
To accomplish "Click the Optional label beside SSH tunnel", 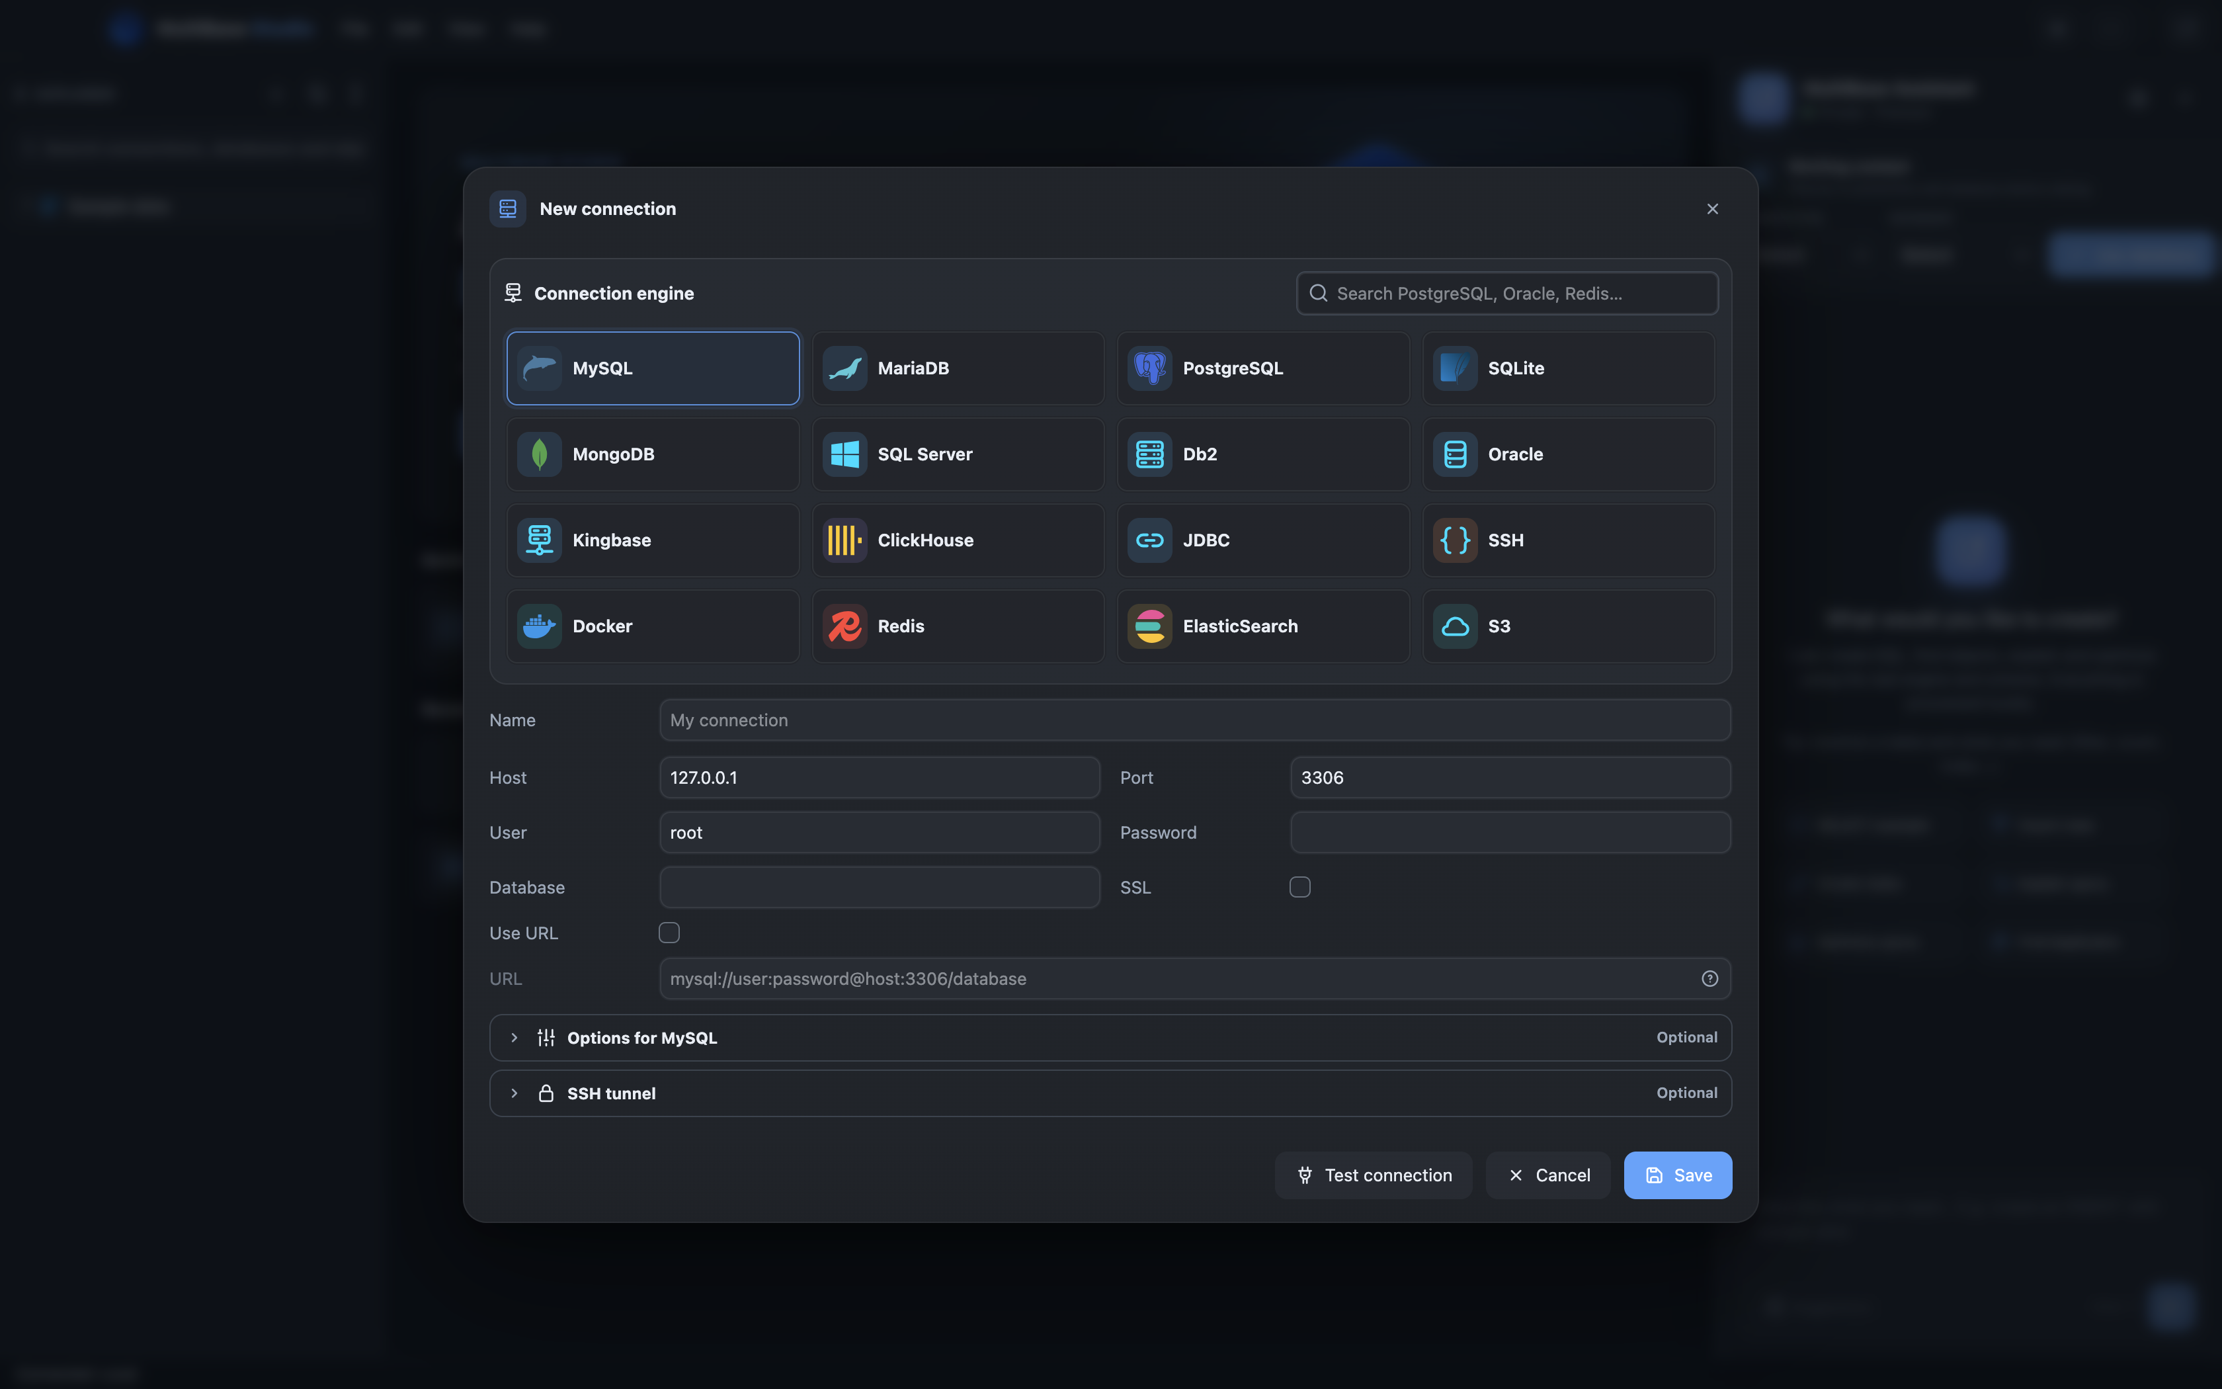I will 1686,1093.
